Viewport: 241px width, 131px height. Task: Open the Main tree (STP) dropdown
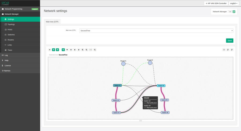point(156,31)
